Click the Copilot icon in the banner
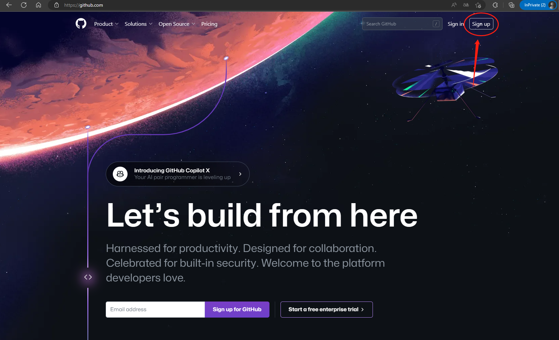559x340 pixels. [120, 174]
